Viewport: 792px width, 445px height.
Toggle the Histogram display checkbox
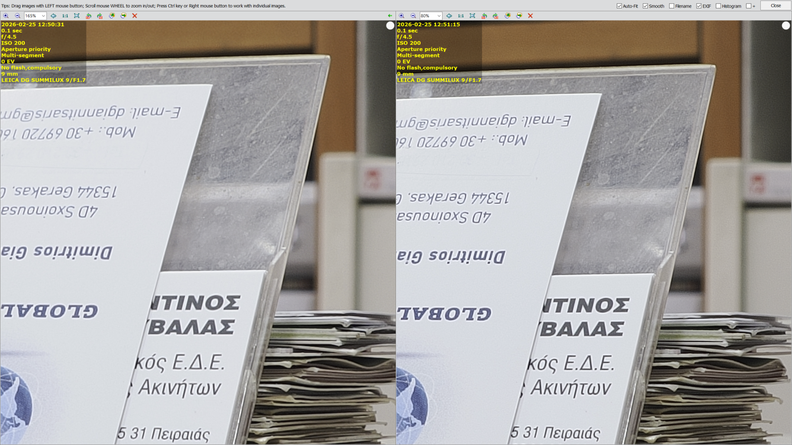click(x=718, y=5)
